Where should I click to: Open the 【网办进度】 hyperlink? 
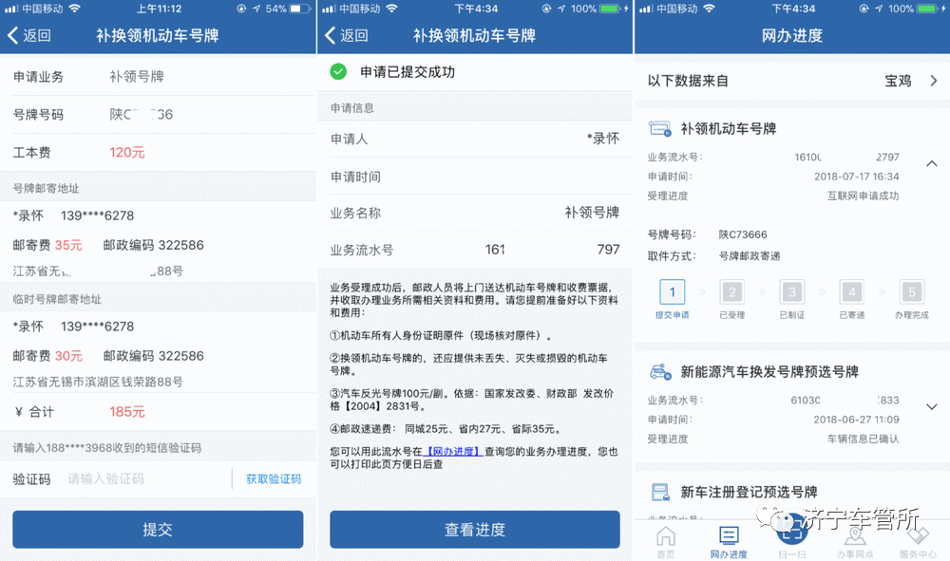452,452
